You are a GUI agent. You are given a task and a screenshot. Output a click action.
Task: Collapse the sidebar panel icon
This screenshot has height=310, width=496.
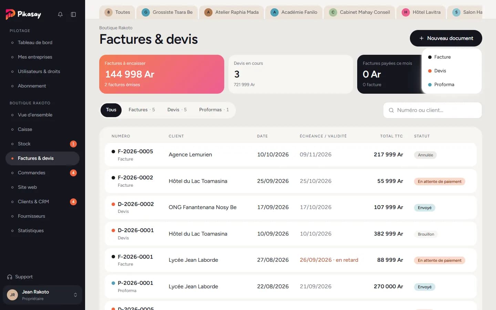pos(73,14)
